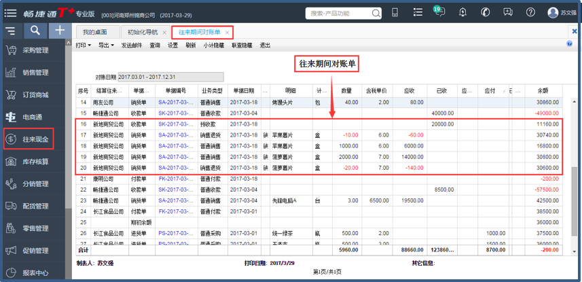Sort by 应付 column header
The width and height of the screenshot is (582, 282).
pyautogui.click(x=492, y=90)
